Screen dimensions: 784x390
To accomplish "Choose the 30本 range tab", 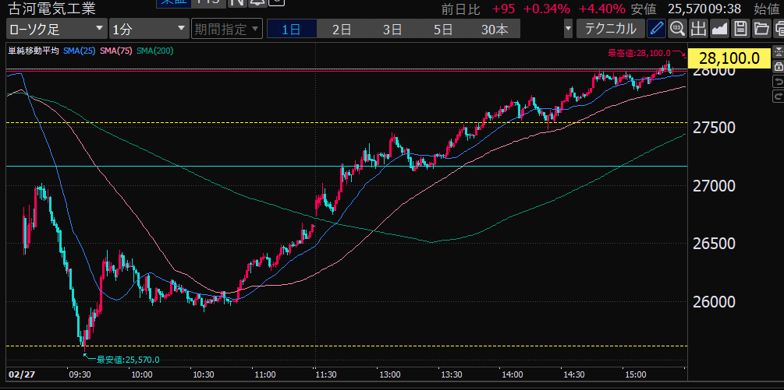I will (494, 30).
